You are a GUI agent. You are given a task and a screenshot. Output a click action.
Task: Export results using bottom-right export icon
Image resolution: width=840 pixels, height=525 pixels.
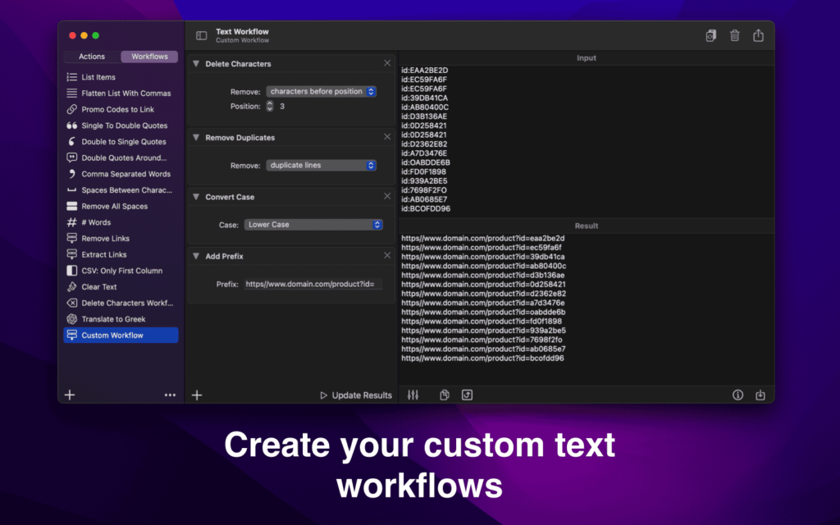pyautogui.click(x=760, y=395)
